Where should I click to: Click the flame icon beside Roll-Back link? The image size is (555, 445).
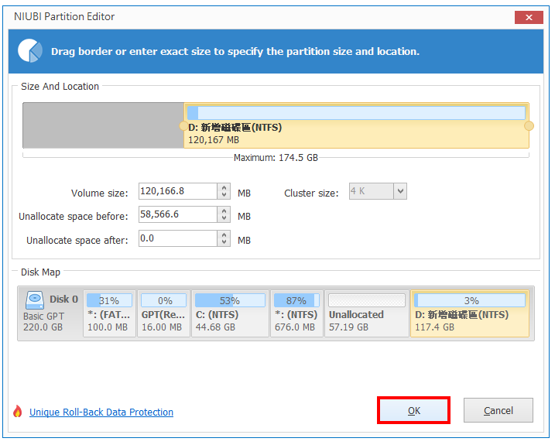[17, 412]
